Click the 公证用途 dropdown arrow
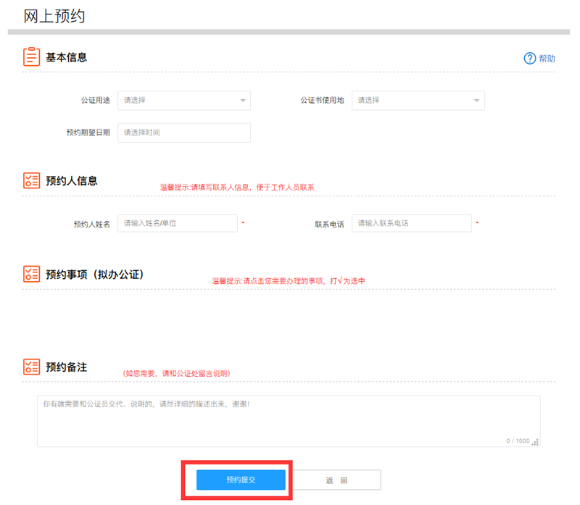Viewport: 580px width, 505px height. pos(243,101)
